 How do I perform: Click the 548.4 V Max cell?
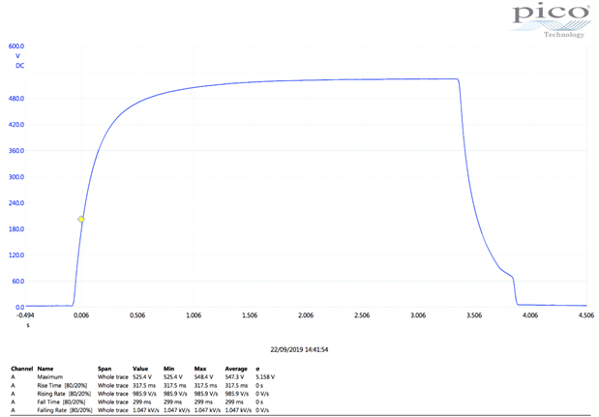203,377
